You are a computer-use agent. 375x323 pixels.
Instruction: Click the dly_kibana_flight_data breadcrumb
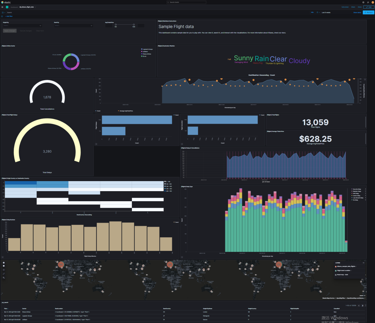[x=26, y=7]
